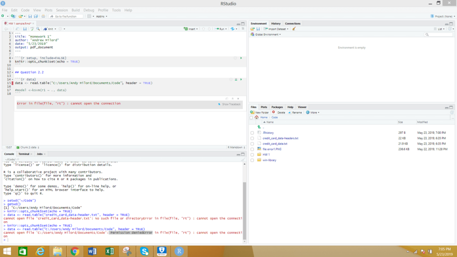Go to previous chunk arrow icon
Viewport: 457px width, 257px height.
[204, 29]
